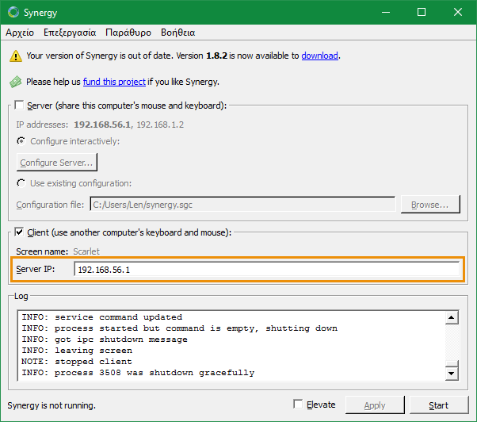Follow the download link for version 1.8.2
This screenshot has width=477, height=422.
tap(320, 56)
